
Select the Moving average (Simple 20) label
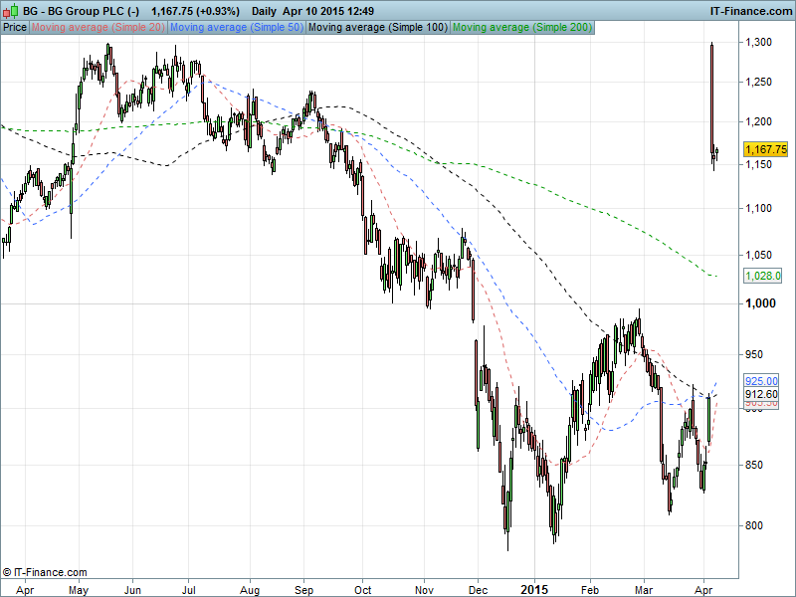tap(98, 28)
